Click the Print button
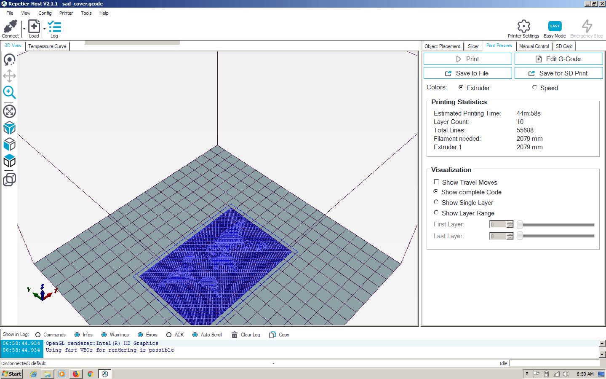 click(467, 59)
